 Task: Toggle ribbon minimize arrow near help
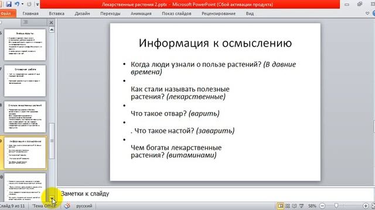click(x=367, y=13)
